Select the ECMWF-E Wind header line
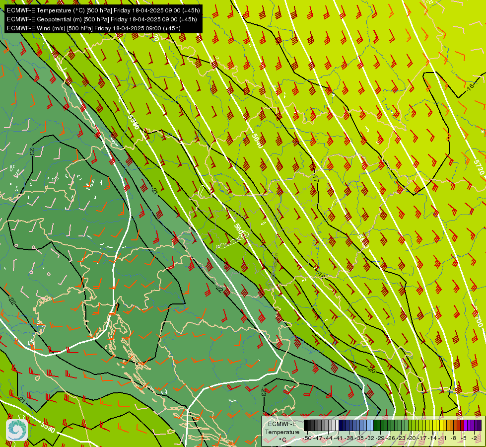Image resolution: width=486 pixels, height=447 pixels. 94,28
